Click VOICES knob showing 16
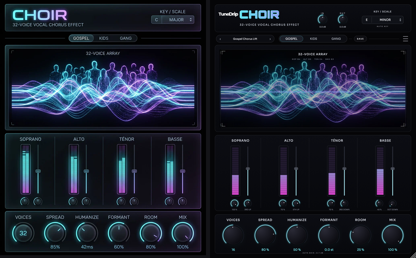Image resolution: width=416 pixels, height=258 pixels. [233, 235]
